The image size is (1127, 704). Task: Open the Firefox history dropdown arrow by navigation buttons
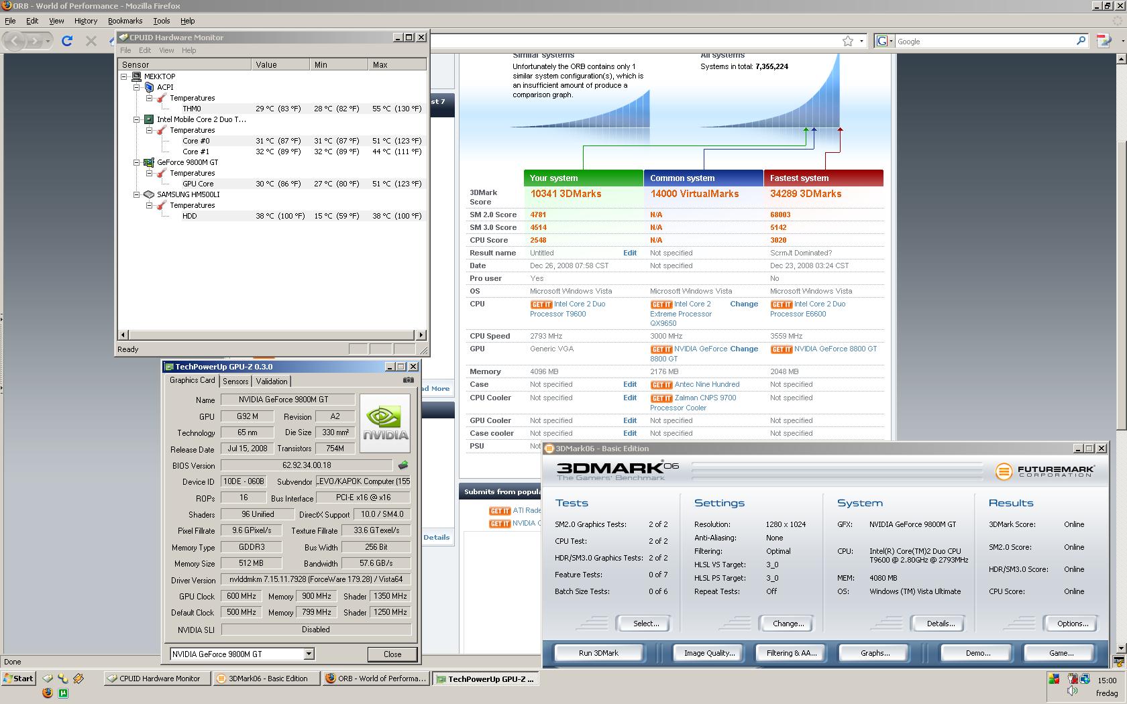point(48,42)
